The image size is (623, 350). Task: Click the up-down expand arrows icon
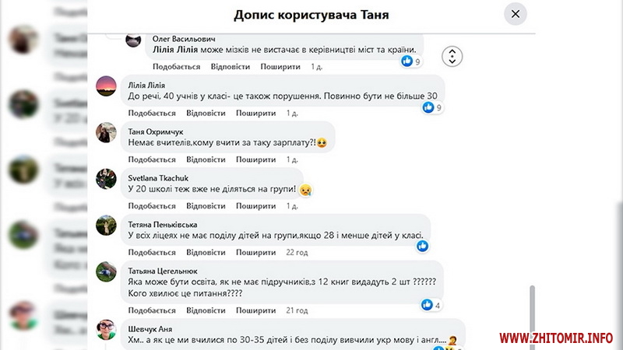pos(452,56)
